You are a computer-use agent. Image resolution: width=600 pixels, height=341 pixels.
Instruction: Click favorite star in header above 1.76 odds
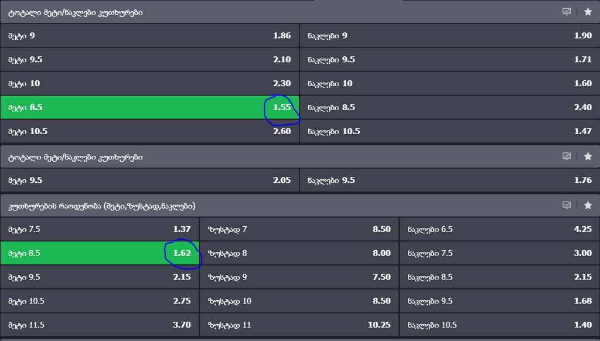(x=588, y=156)
